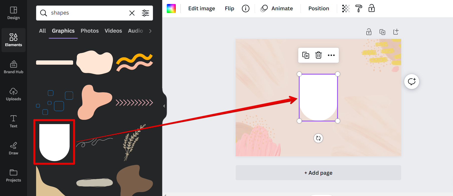
Task: Lock the page using padlock above canvas
Action: 369,32
